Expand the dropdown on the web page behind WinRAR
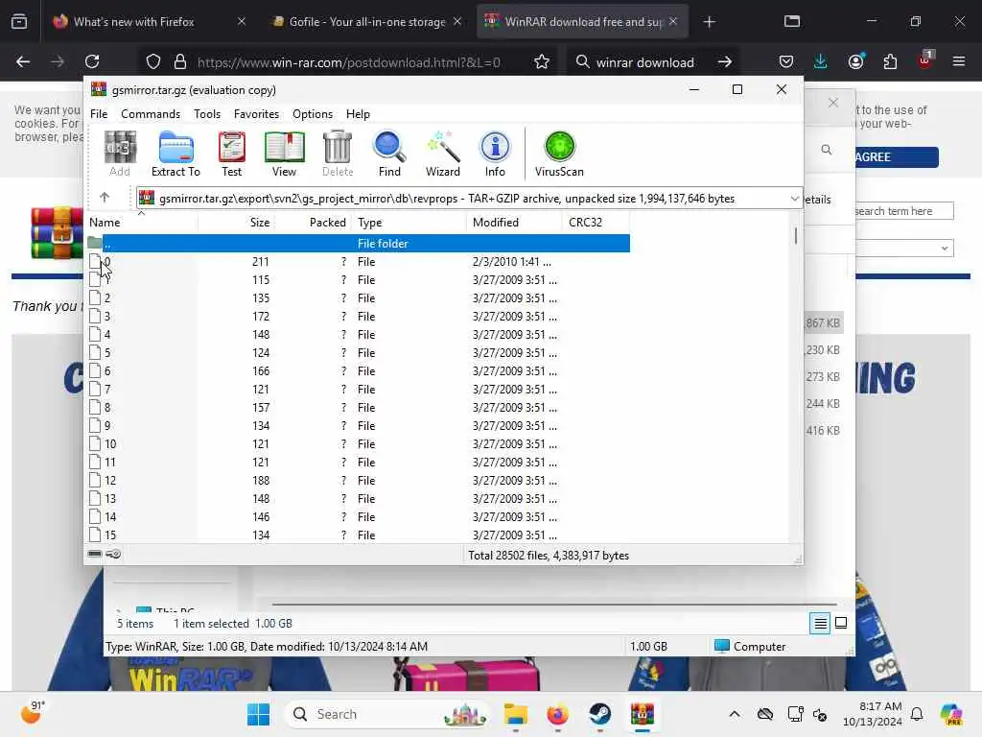Viewport: 982px width, 737px height. (x=944, y=249)
